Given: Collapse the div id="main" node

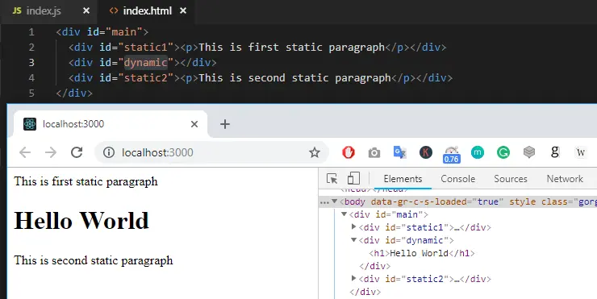Looking at the screenshot, I should click(344, 214).
